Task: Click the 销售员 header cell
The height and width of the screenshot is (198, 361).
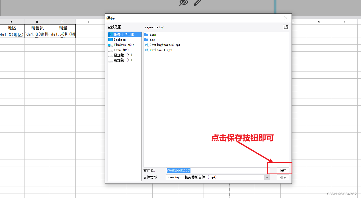Action: click(37, 28)
